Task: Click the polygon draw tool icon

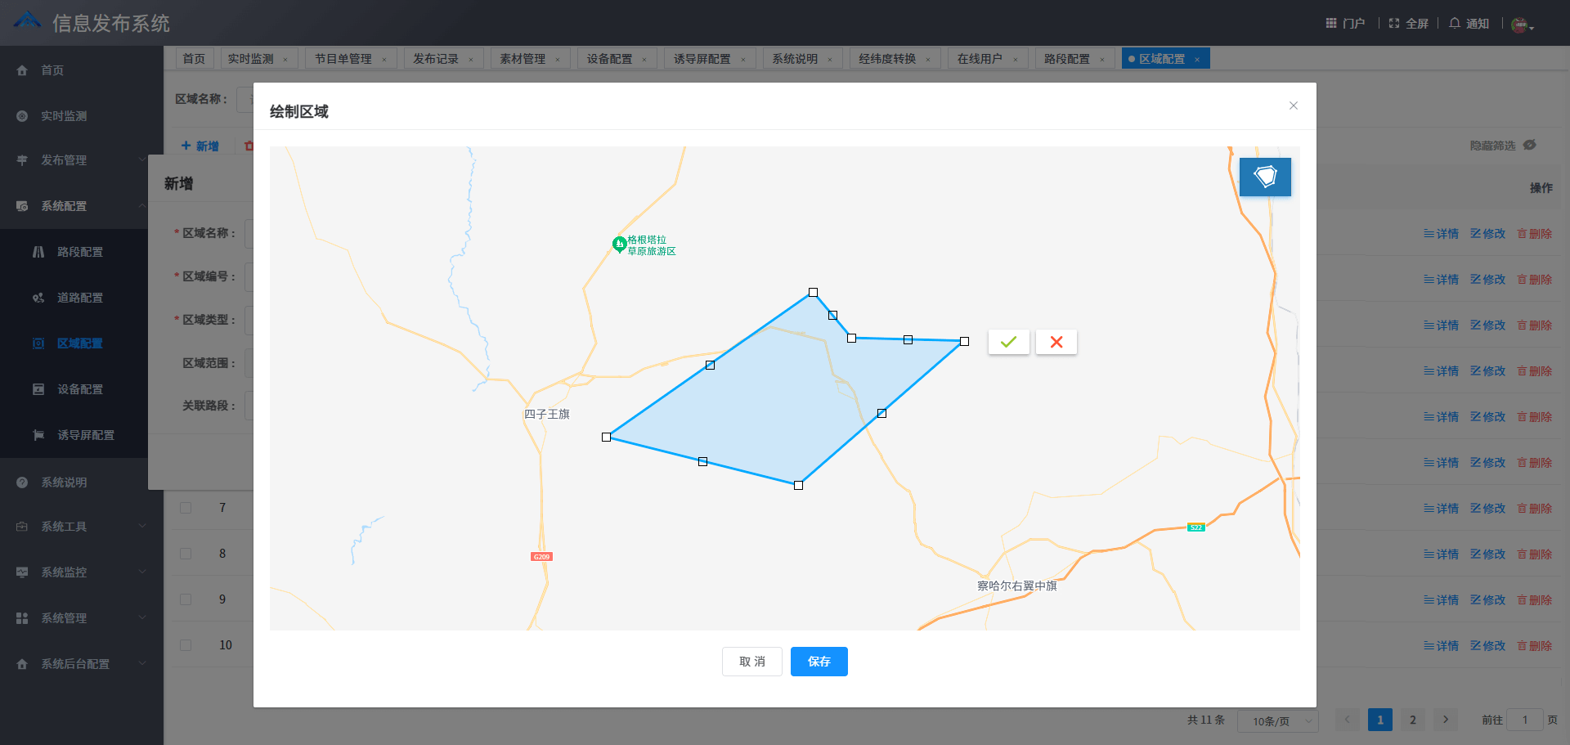Action: click(x=1265, y=177)
